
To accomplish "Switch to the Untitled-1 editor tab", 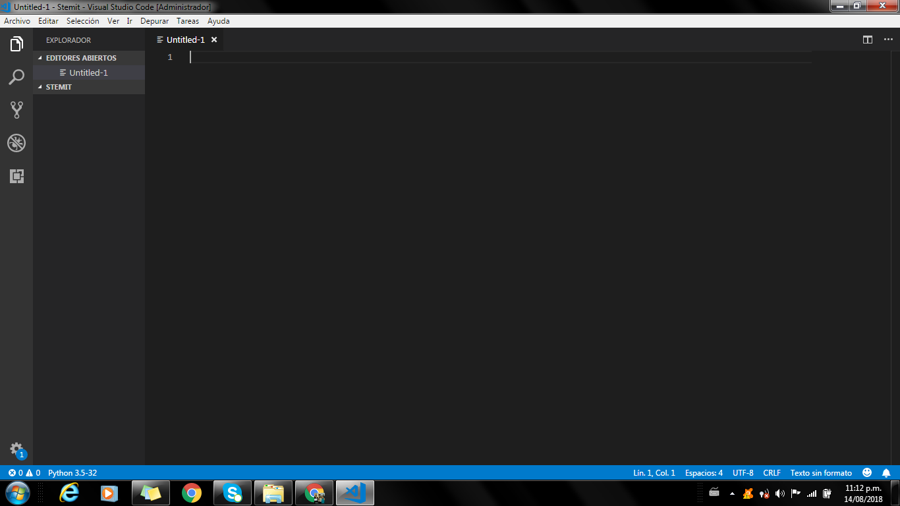I will coord(186,40).
